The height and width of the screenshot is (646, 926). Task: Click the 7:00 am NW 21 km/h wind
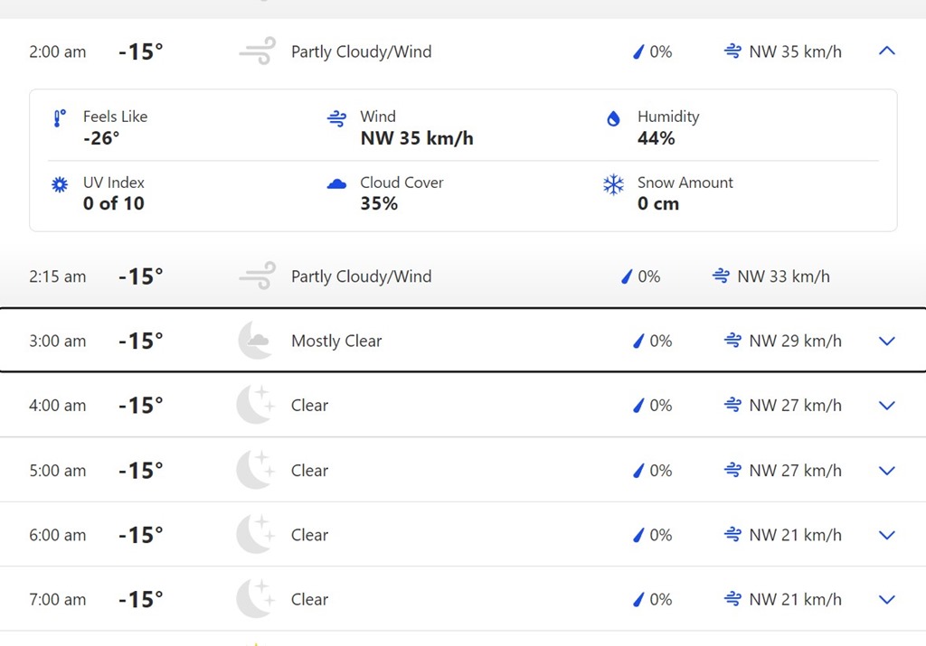pyautogui.click(x=784, y=599)
